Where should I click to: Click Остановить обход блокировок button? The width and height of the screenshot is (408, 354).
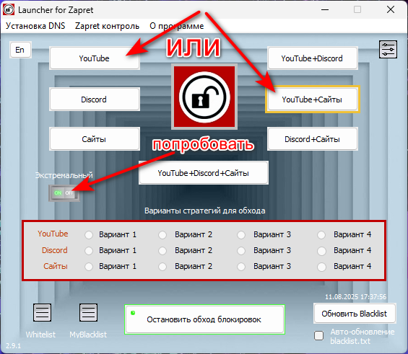coord(204,319)
